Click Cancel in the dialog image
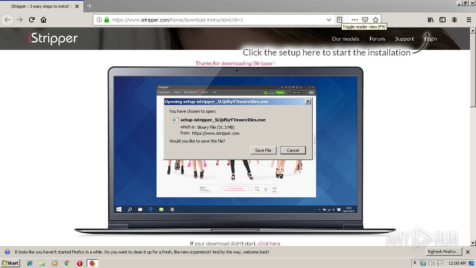 [x=293, y=150]
